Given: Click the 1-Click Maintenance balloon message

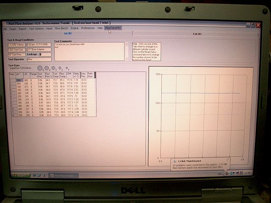Looking at the screenshot, I should pos(200,166).
